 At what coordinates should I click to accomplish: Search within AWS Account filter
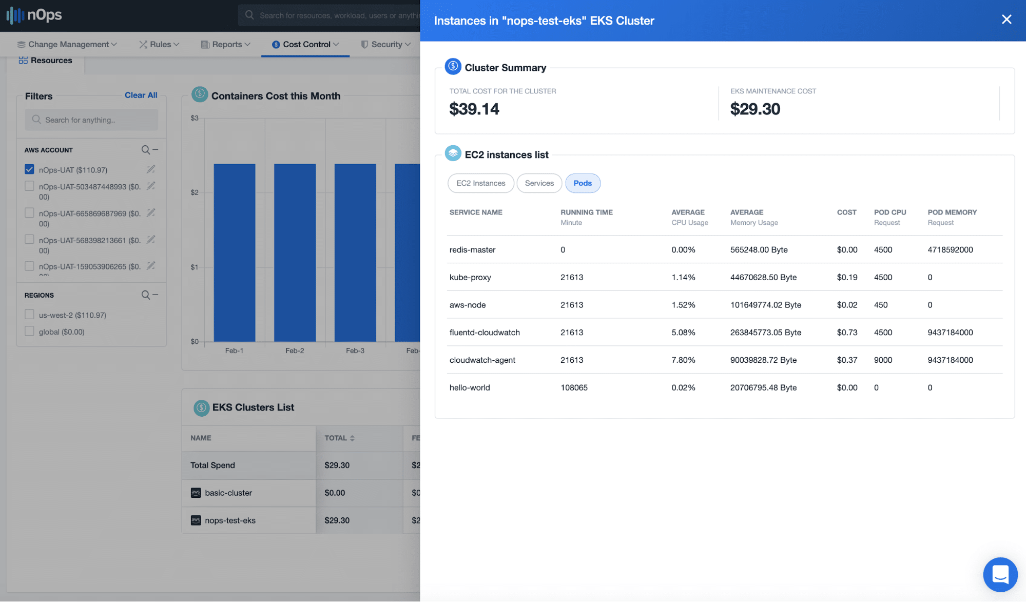(146, 150)
